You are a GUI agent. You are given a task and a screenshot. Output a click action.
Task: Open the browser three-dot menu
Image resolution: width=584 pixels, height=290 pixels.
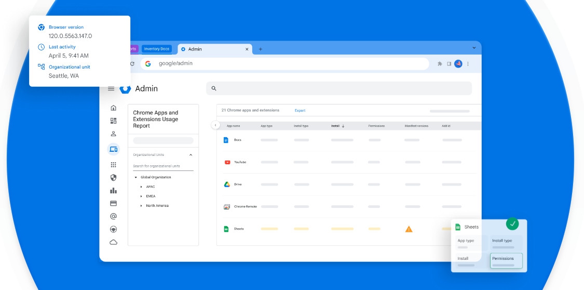(468, 64)
